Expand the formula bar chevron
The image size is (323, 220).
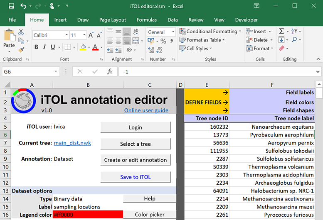318,72
